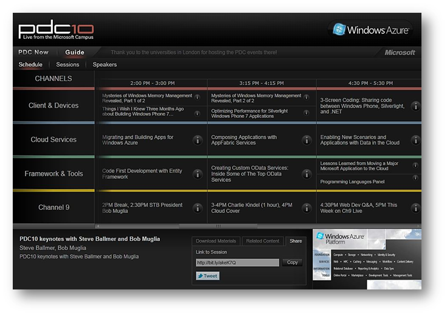Open info for Creating Custom OData Services
This screenshot has width=447, height=315.
[307, 174]
